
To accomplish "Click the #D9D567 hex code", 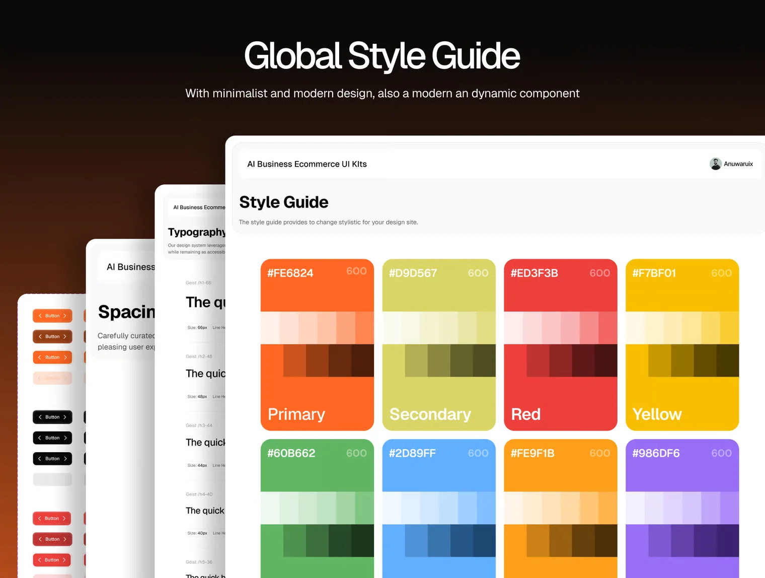I will (413, 273).
